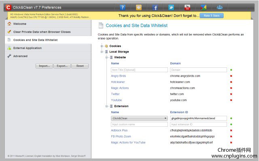This screenshot has width=259, height=161.
Task: Remove FB Photo Zoom extension entry
Action: [231, 136]
